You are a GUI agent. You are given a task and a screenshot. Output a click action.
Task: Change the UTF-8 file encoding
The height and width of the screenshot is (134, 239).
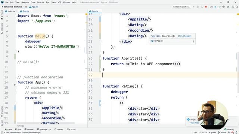205,133
